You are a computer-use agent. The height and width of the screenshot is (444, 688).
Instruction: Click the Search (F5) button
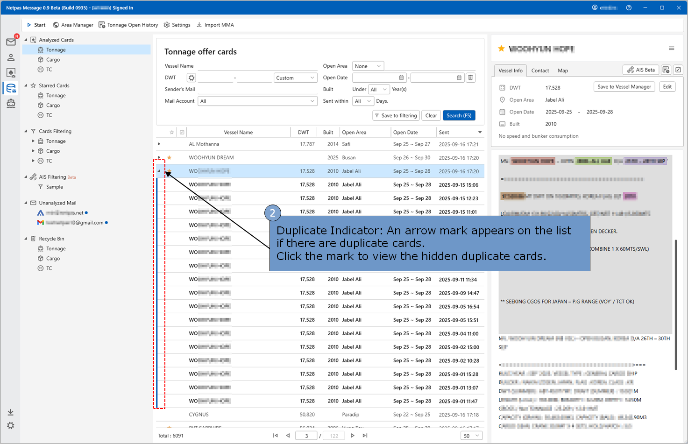click(459, 116)
